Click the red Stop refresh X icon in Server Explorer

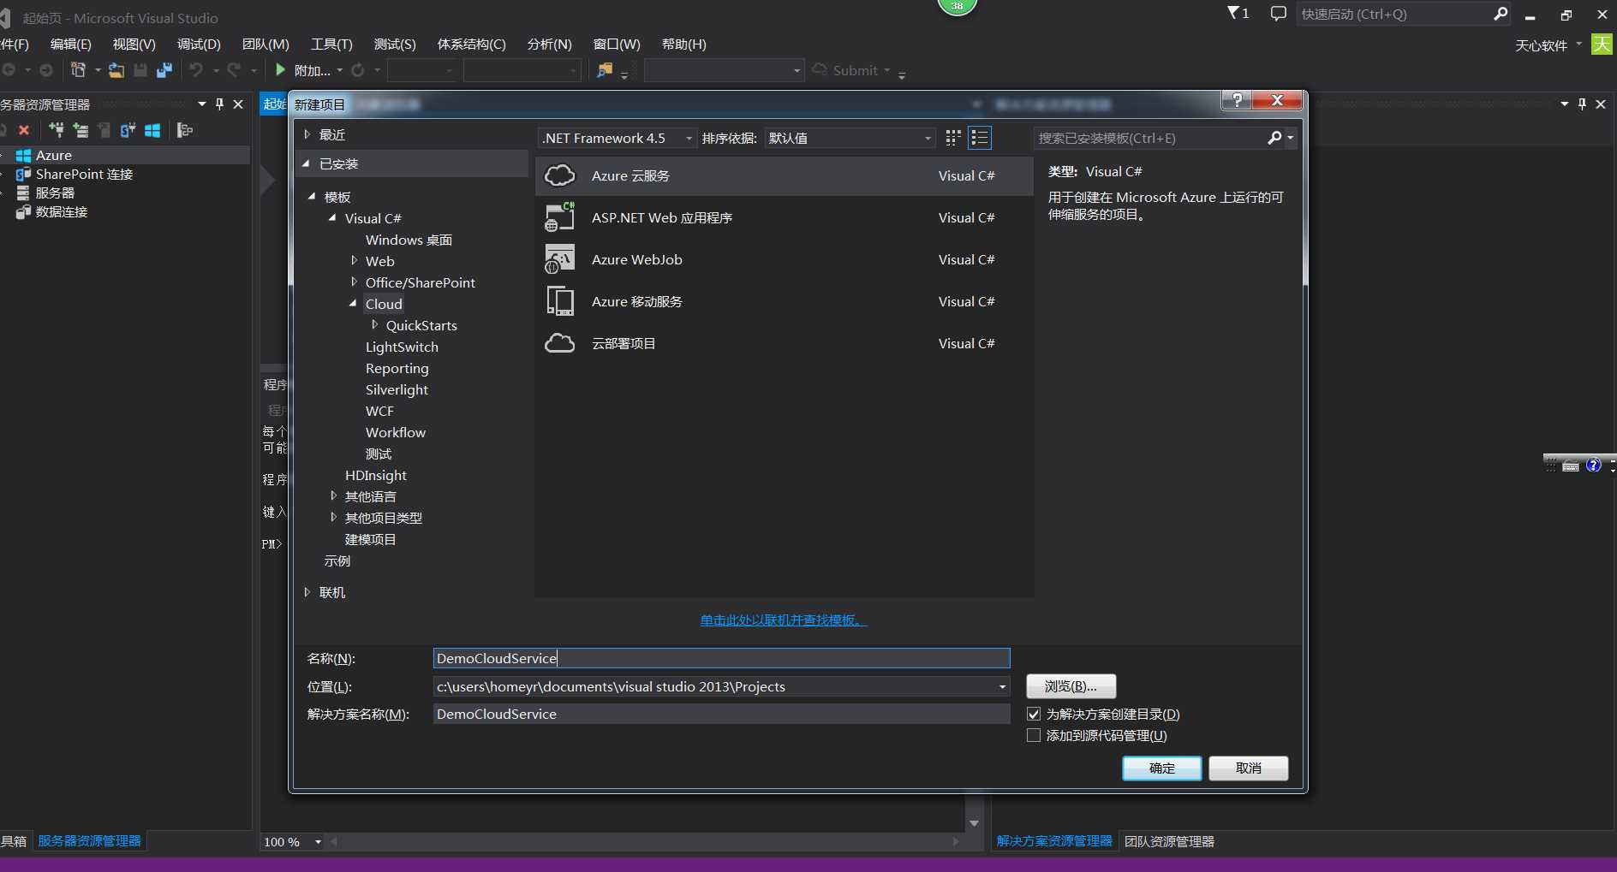[24, 130]
